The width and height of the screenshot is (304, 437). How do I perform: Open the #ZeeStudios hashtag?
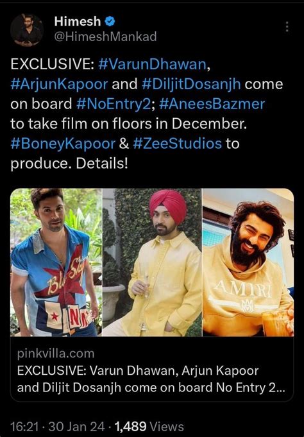click(177, 144)
